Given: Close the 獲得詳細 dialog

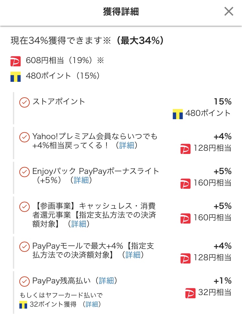Looking at the screenshot, I should click(x=229, y=11).
